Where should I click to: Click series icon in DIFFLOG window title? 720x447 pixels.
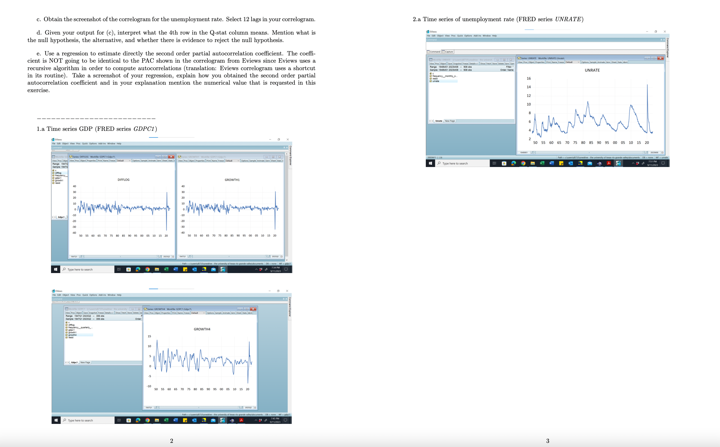click(71, 157)
